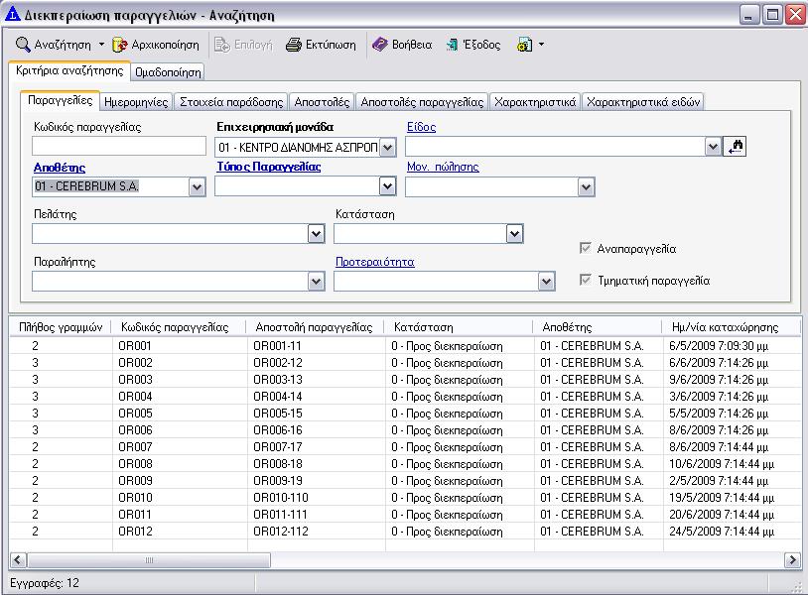This screenshot has height=595, width=808.
Task: Click the Εκτύπωση printer button
Action: pos(321,45)
